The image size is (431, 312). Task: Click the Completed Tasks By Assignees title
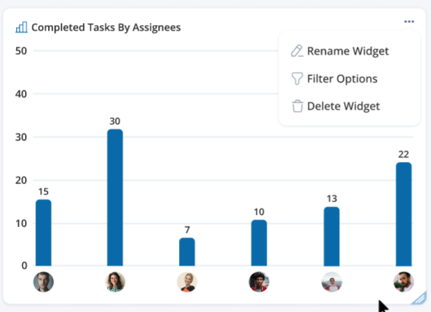(106, 27)
